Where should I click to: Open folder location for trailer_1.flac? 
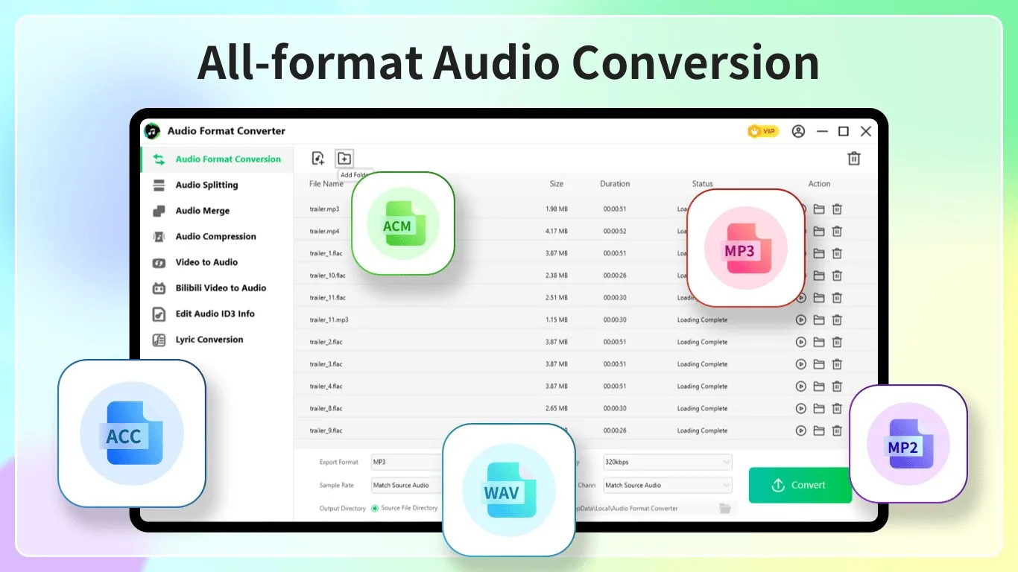(819, 254)
